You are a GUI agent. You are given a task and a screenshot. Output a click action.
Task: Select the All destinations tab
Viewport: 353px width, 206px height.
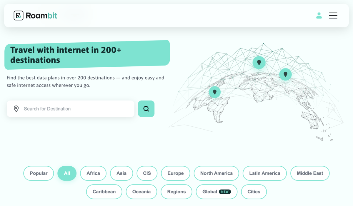coord(67,173)
